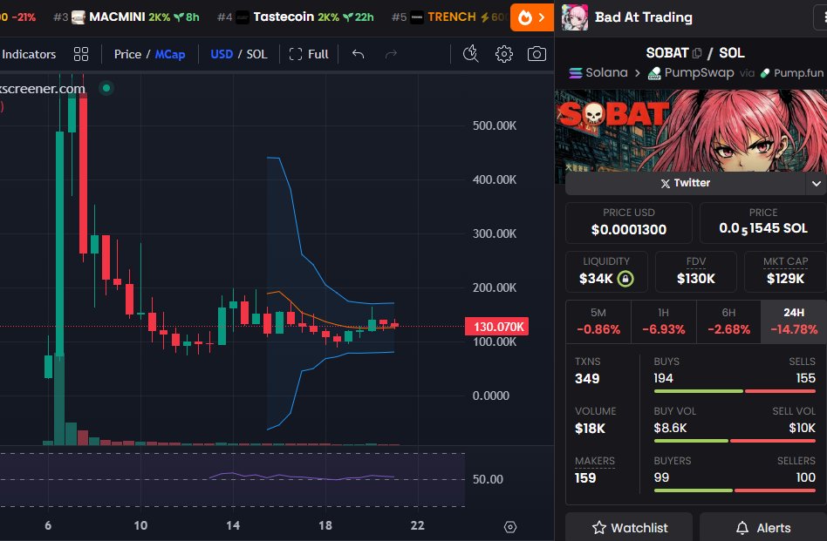This screenshot has height=541, width=827.
Task: Click the PRICE USD $0.0001300 box
Action: click(x=629, y=222)
